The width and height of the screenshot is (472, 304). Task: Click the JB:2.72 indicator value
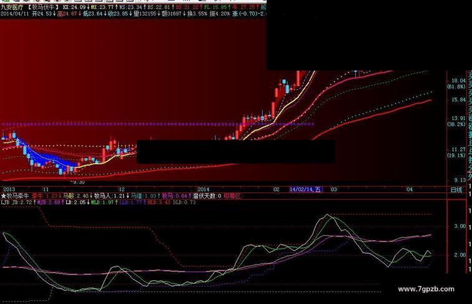click(x=22, y=203)
